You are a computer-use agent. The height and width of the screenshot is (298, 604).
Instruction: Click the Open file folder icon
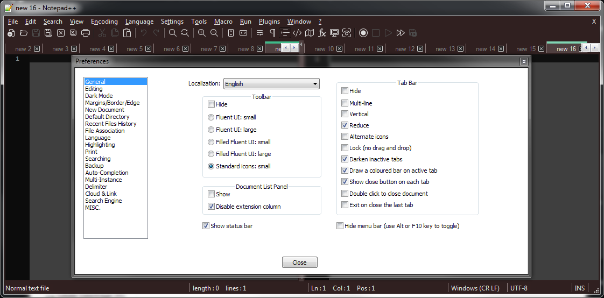(x=24, y=33)
